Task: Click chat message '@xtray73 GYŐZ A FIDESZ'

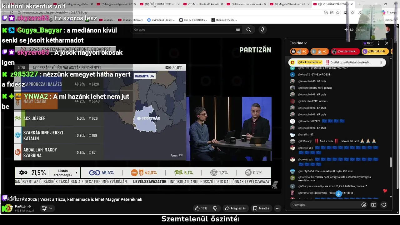Action: pyautogui.click(x=314, y=75)
